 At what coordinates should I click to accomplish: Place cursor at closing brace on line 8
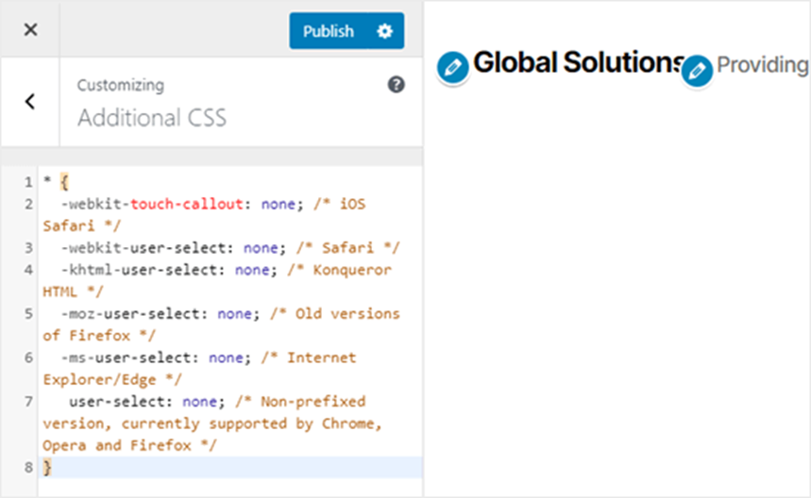click(x=47, y=467)
